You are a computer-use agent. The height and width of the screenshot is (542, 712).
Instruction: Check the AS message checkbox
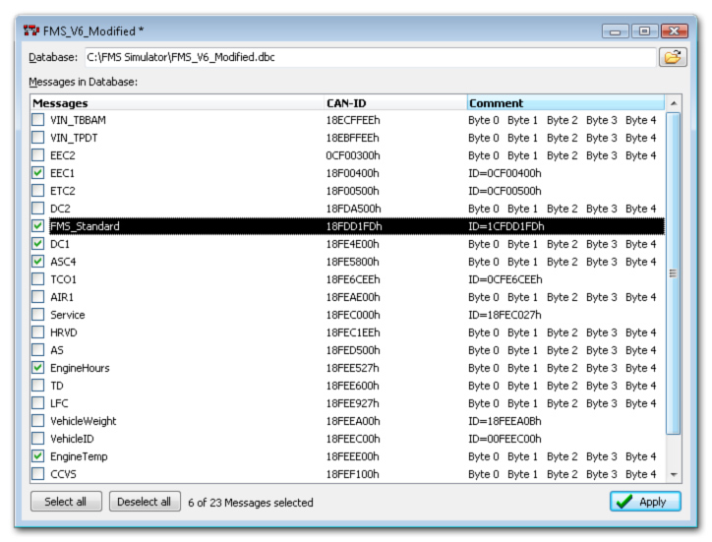(38, 350)
